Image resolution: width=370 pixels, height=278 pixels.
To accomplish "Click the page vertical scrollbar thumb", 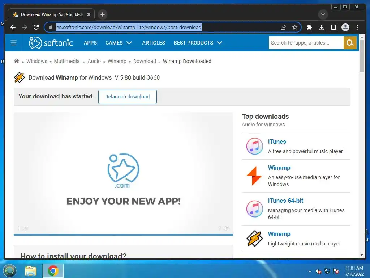I will click(362, 56).
